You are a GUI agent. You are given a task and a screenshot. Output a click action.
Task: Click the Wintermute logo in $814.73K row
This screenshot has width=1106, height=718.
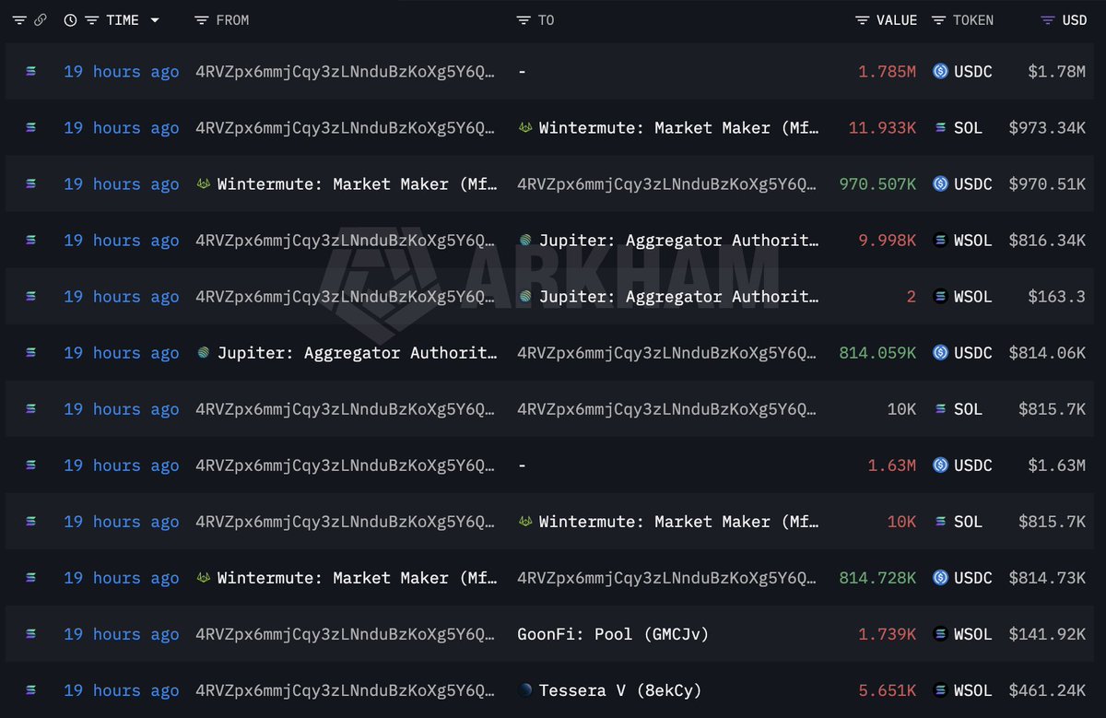click(204, 577)
